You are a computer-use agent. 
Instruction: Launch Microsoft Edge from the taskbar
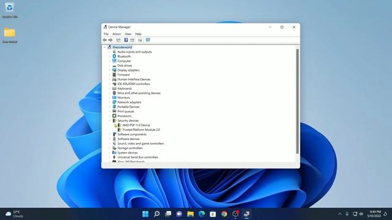202,214
